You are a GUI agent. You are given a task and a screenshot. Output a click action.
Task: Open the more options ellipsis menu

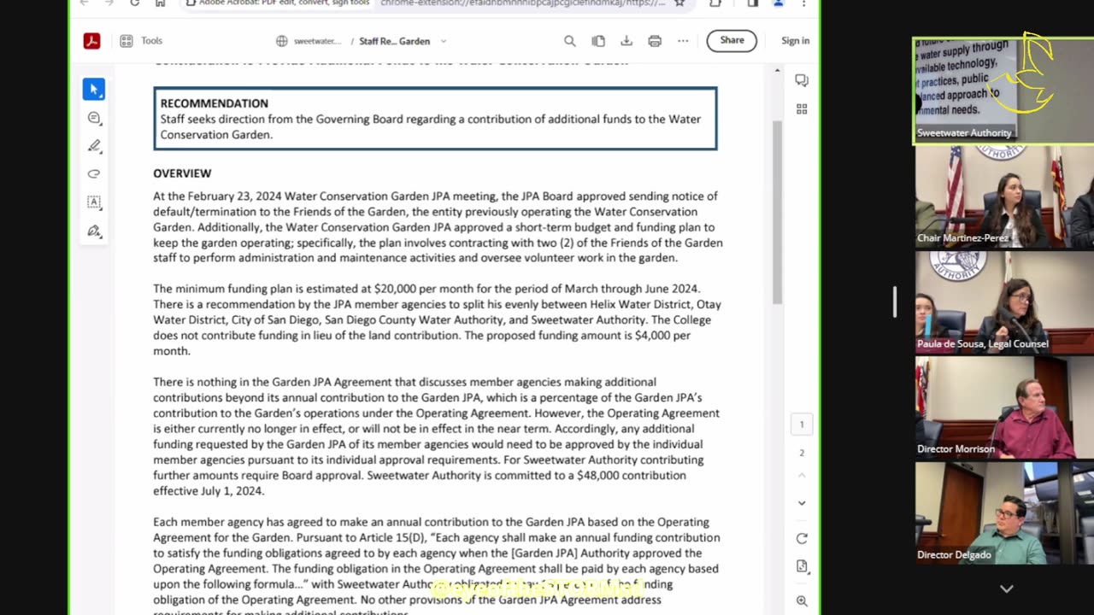[x=683, y=41]
